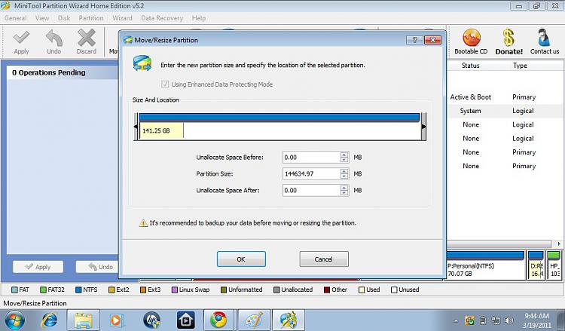Click the HP support taskbar icon
The image size is (565, 331).
tap(151, 320)
